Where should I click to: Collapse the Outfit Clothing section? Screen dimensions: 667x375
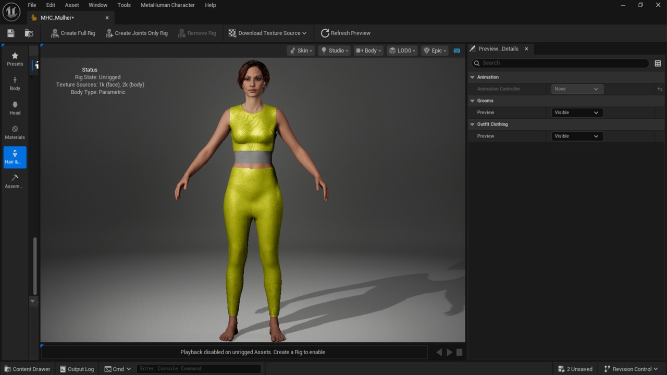point(473,124)
